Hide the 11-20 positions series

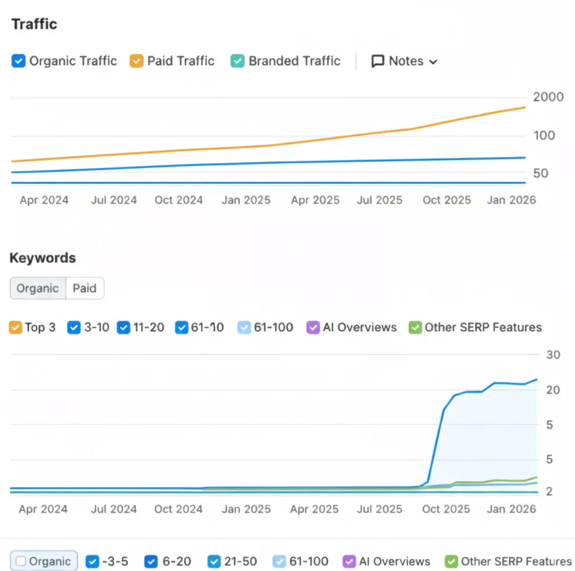123,327
